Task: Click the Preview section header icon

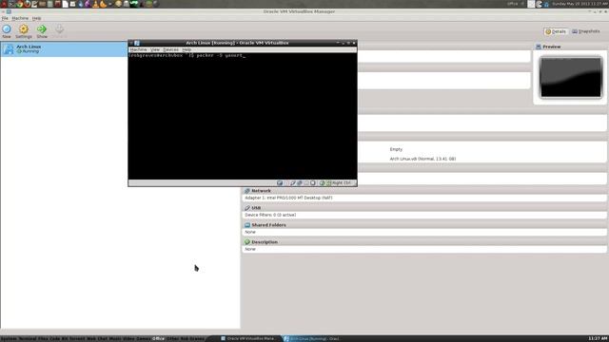Action: 539,47
